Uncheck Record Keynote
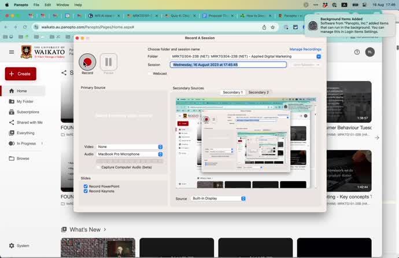Screen dimensions: 399x258 point(86,191)
